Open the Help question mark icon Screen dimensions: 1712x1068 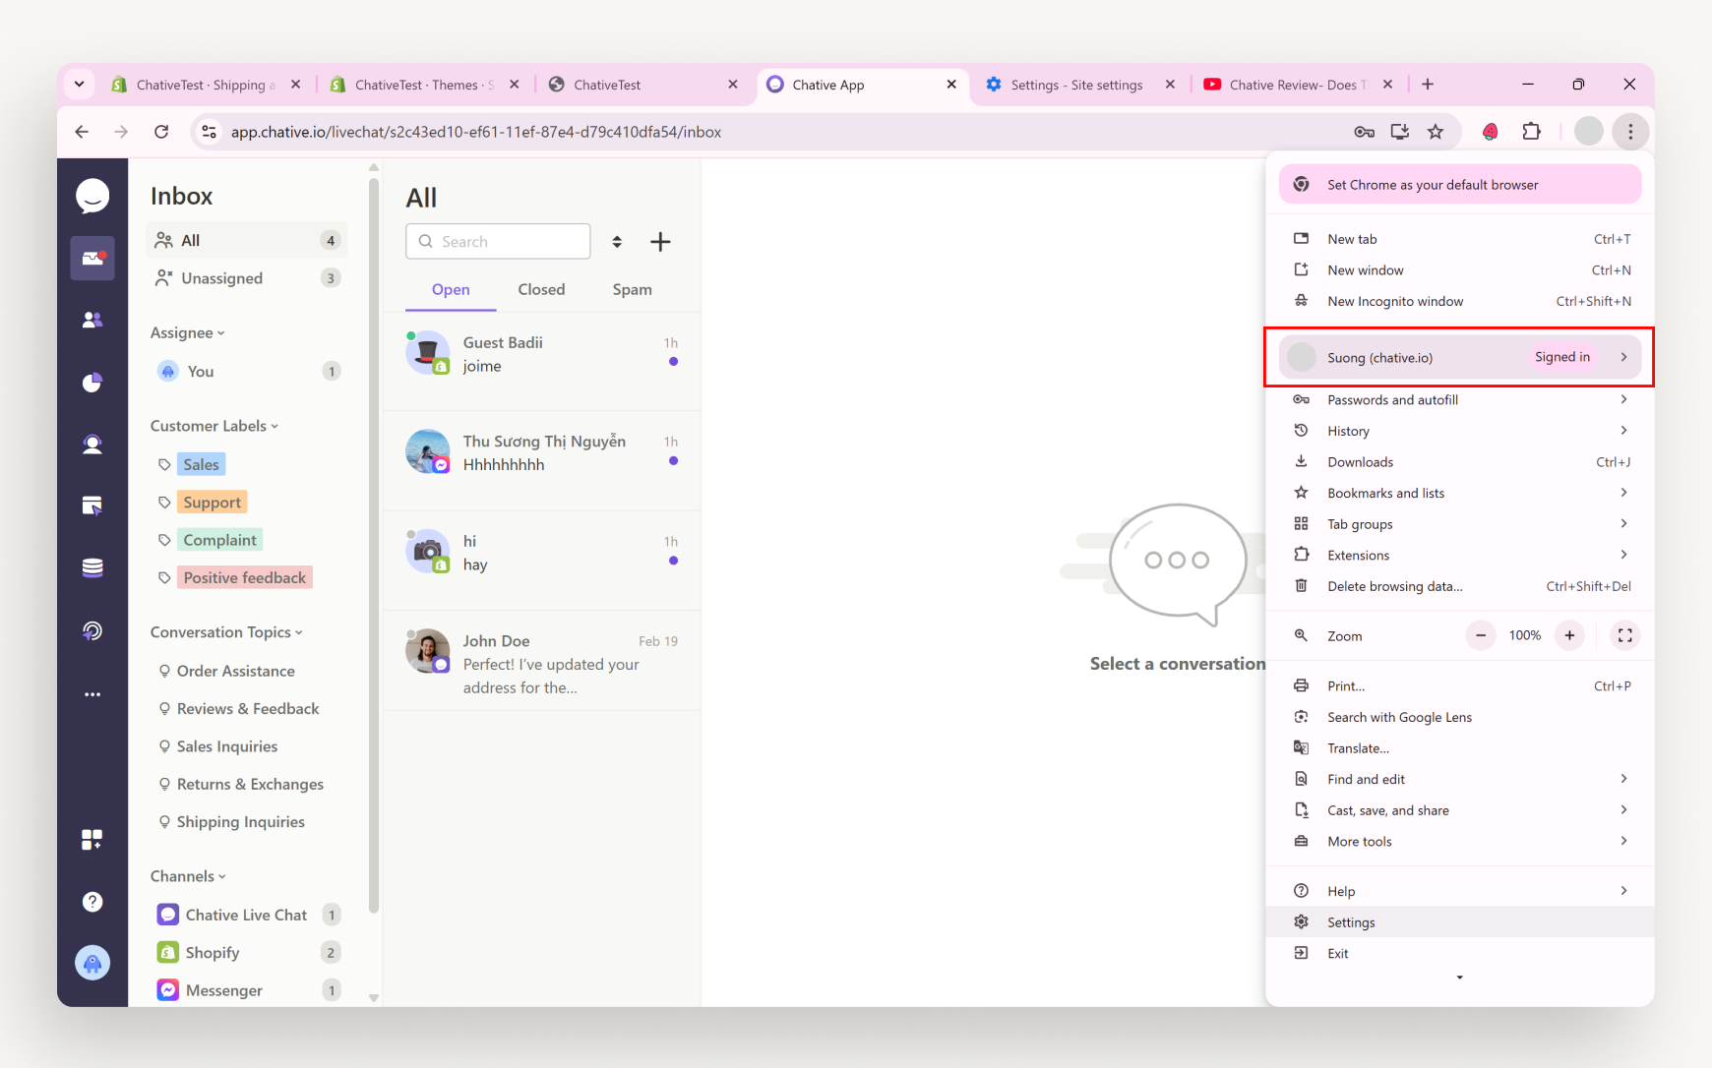pos(92,901)
